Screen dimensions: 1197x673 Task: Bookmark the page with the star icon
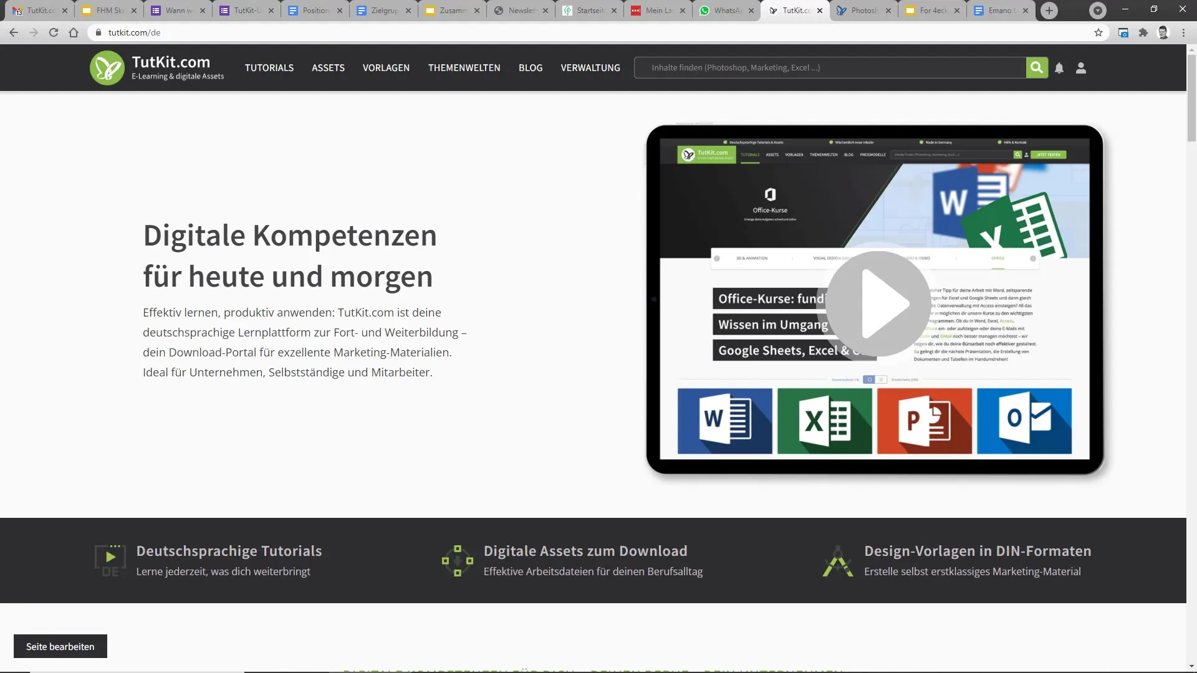click(1098, 32)
